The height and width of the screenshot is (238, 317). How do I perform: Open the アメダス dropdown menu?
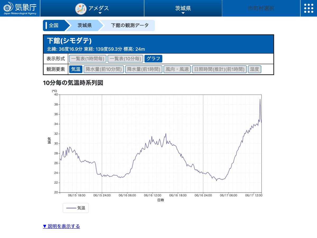(x=99, y=8)
